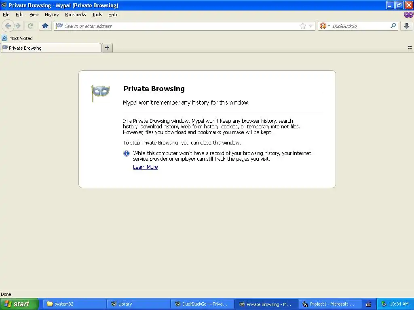Open the DuckDuckGo search engine selector
This screenshot has width=414, height=310.
[325, 26]
